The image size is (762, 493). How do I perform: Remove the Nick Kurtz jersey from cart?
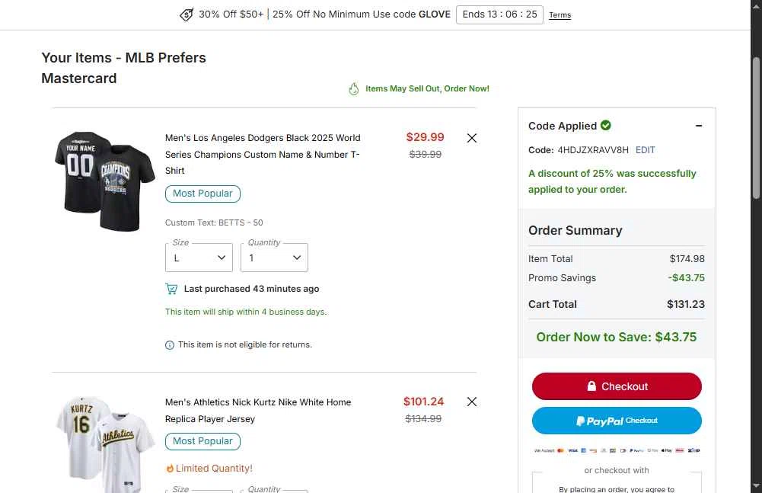[x=472, y=402]
